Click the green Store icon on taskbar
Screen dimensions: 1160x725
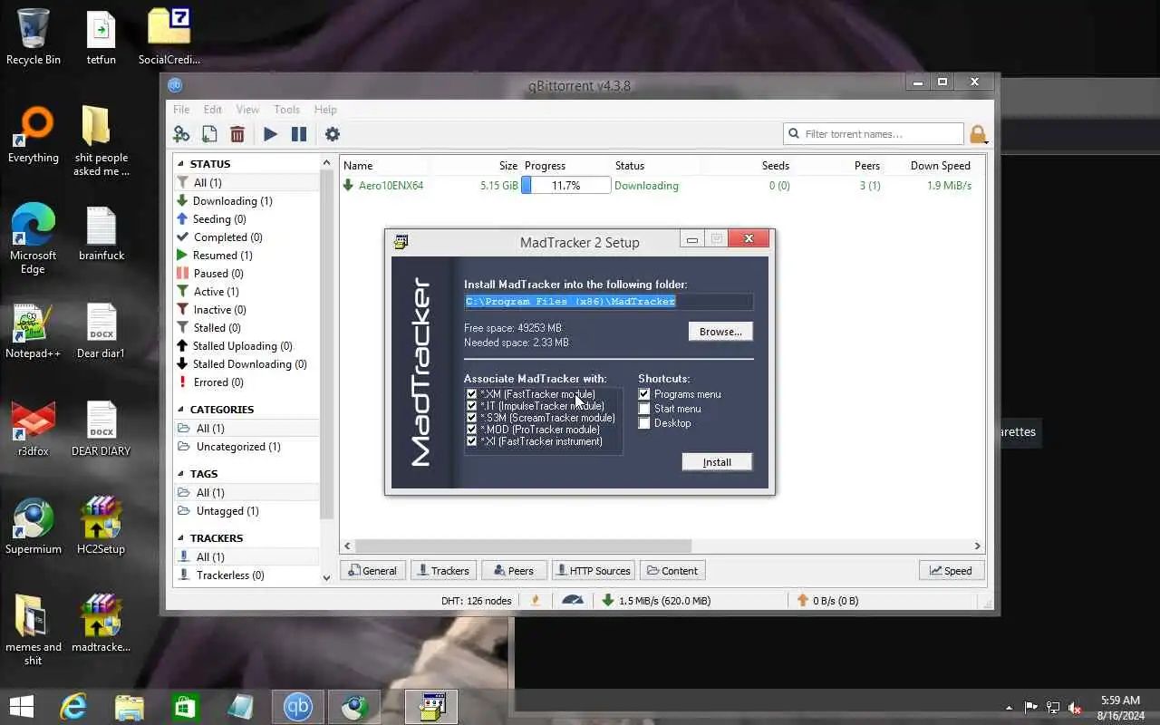point(185,707)
